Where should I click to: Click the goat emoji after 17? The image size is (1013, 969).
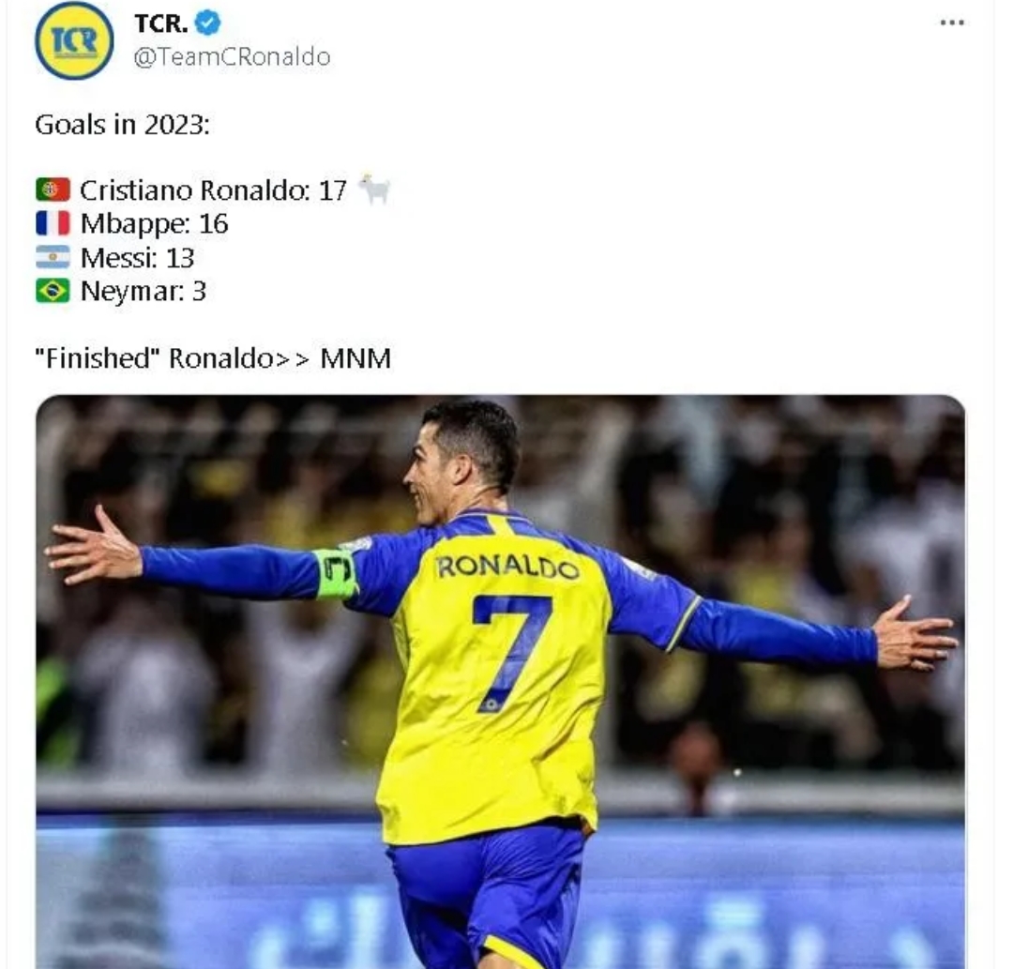pyautogui.click(x=374, y=189)
